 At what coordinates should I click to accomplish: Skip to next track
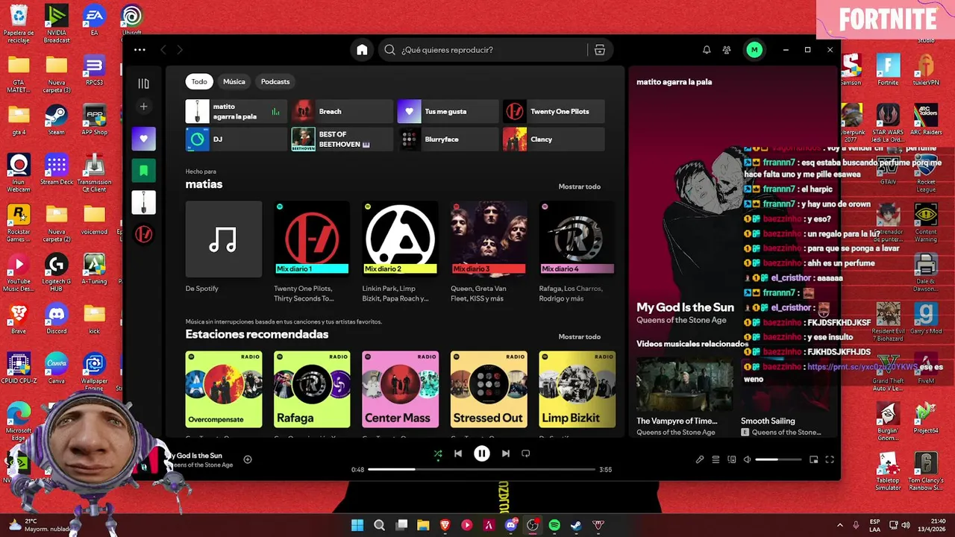(x=506, y=453)
